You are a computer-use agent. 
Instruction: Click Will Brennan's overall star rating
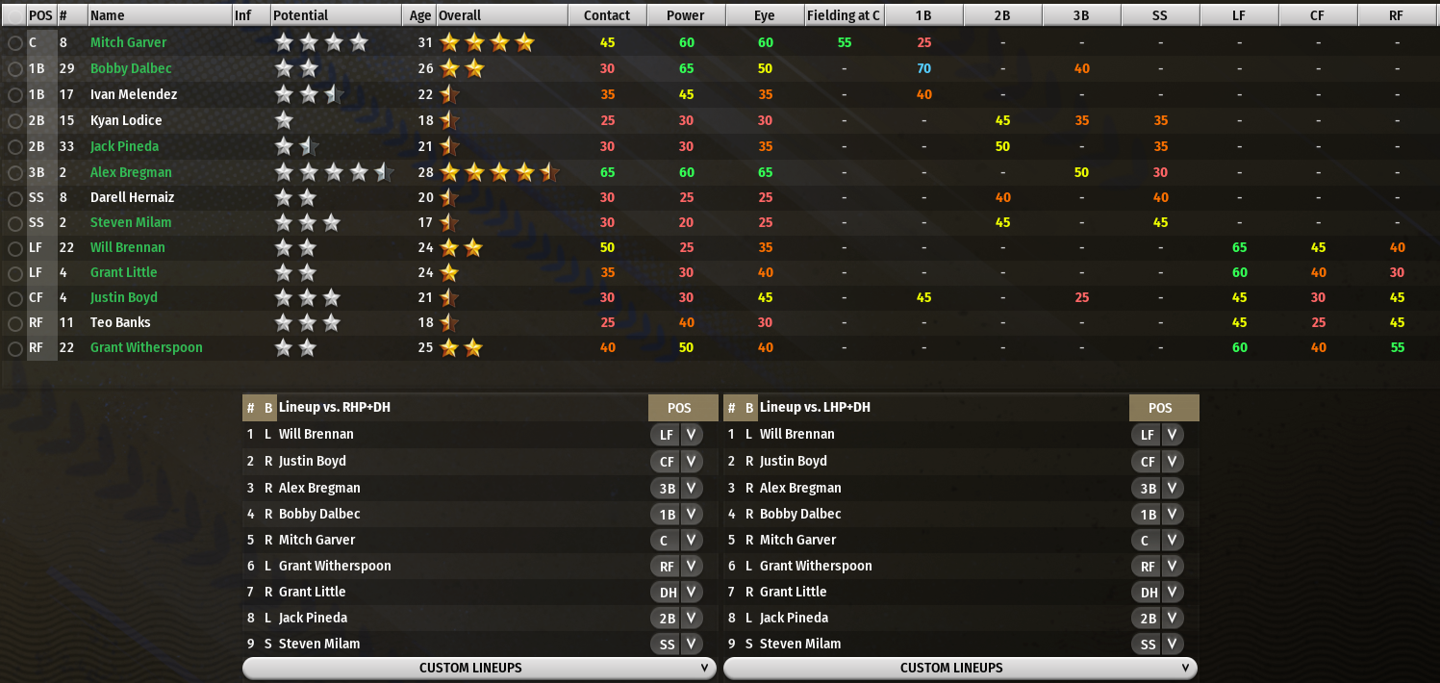pos(462,247)
